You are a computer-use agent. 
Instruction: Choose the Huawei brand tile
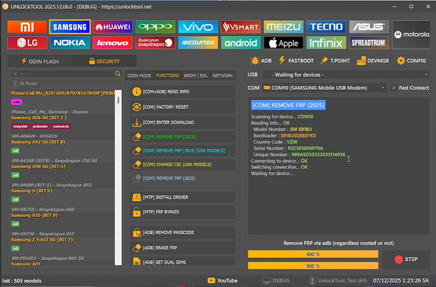click(112, 27)
